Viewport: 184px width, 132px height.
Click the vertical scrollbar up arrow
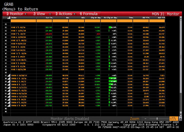pyautogui.click(x=181, y=19)
